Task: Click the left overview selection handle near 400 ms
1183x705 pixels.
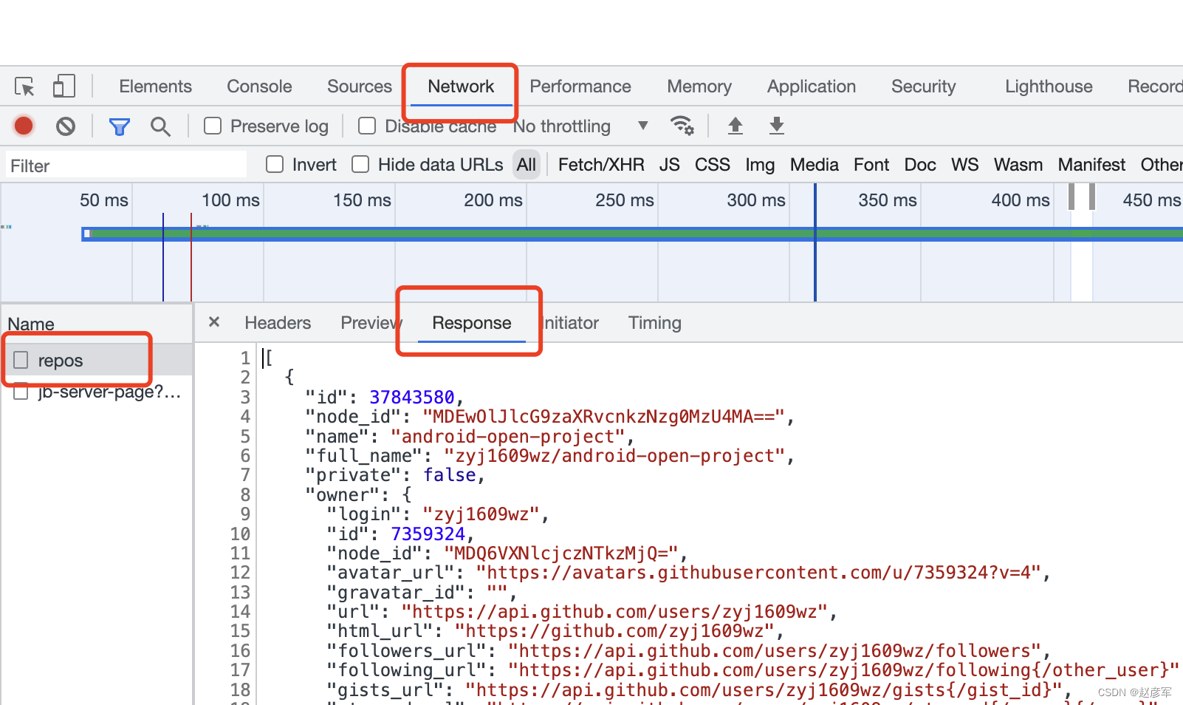Action: [x=1071, y=197]
